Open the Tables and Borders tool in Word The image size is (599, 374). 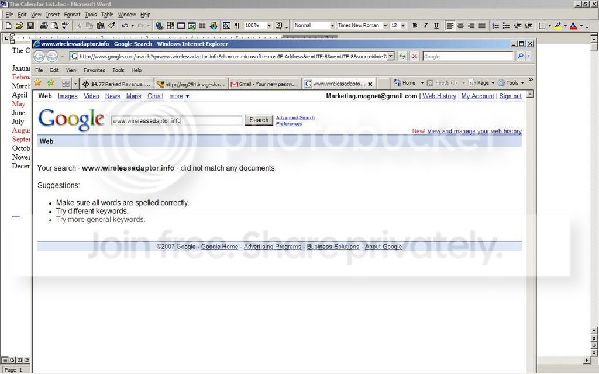170,26
